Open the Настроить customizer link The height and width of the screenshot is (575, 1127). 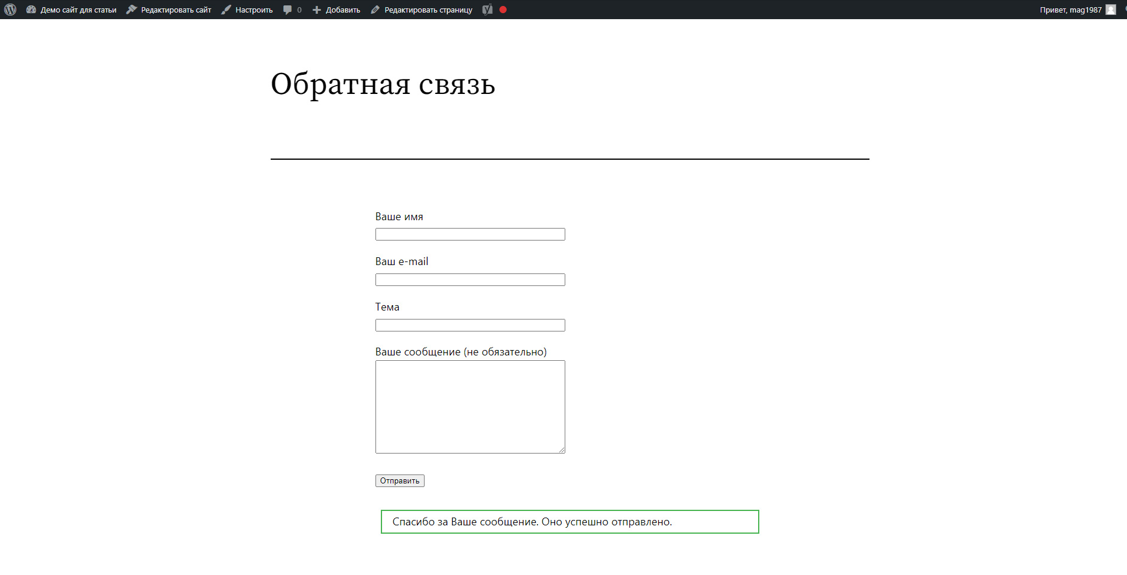tap(253, 10)
